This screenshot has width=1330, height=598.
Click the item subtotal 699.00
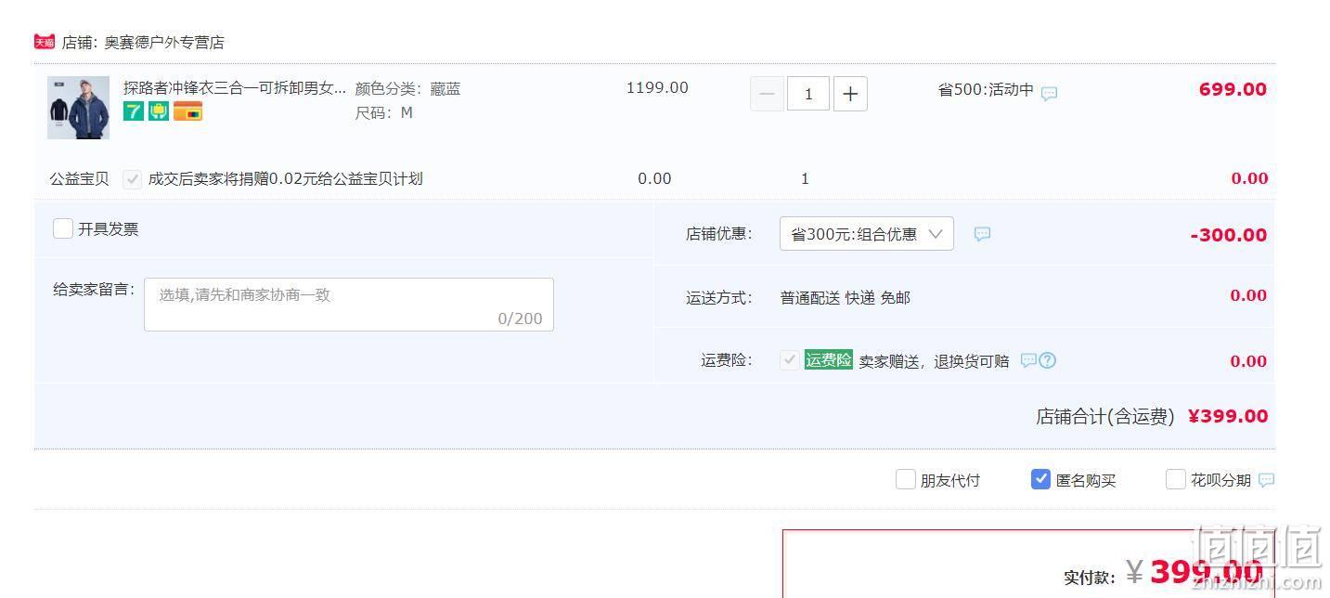point(1233,89)
